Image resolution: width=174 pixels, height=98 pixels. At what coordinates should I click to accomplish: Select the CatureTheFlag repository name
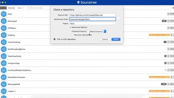coord(14,42)
